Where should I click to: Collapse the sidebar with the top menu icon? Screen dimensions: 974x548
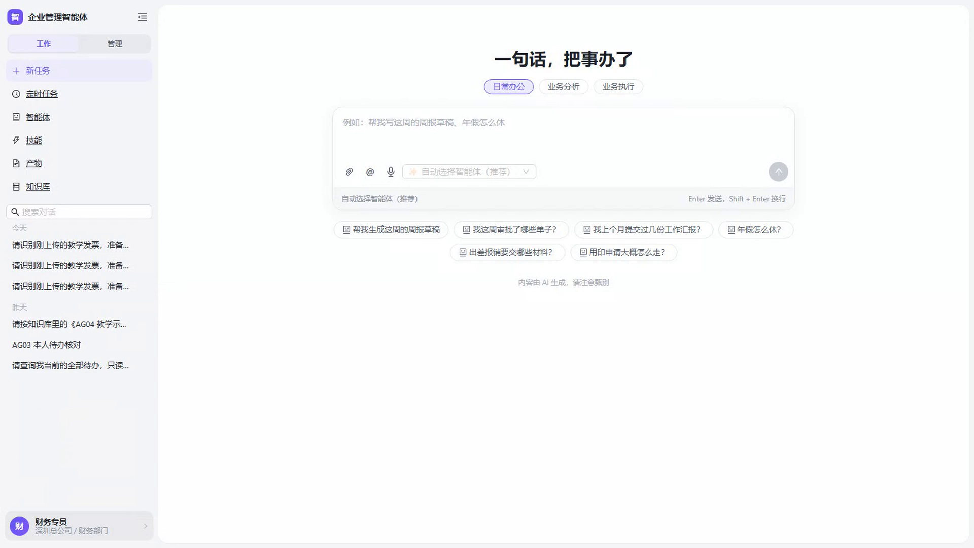[x=143, y=17]
